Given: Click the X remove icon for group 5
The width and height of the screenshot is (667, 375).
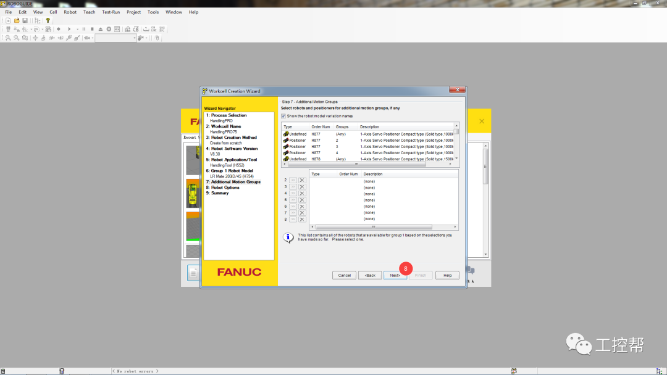Looking at the screenshot, I should [302, 200].
